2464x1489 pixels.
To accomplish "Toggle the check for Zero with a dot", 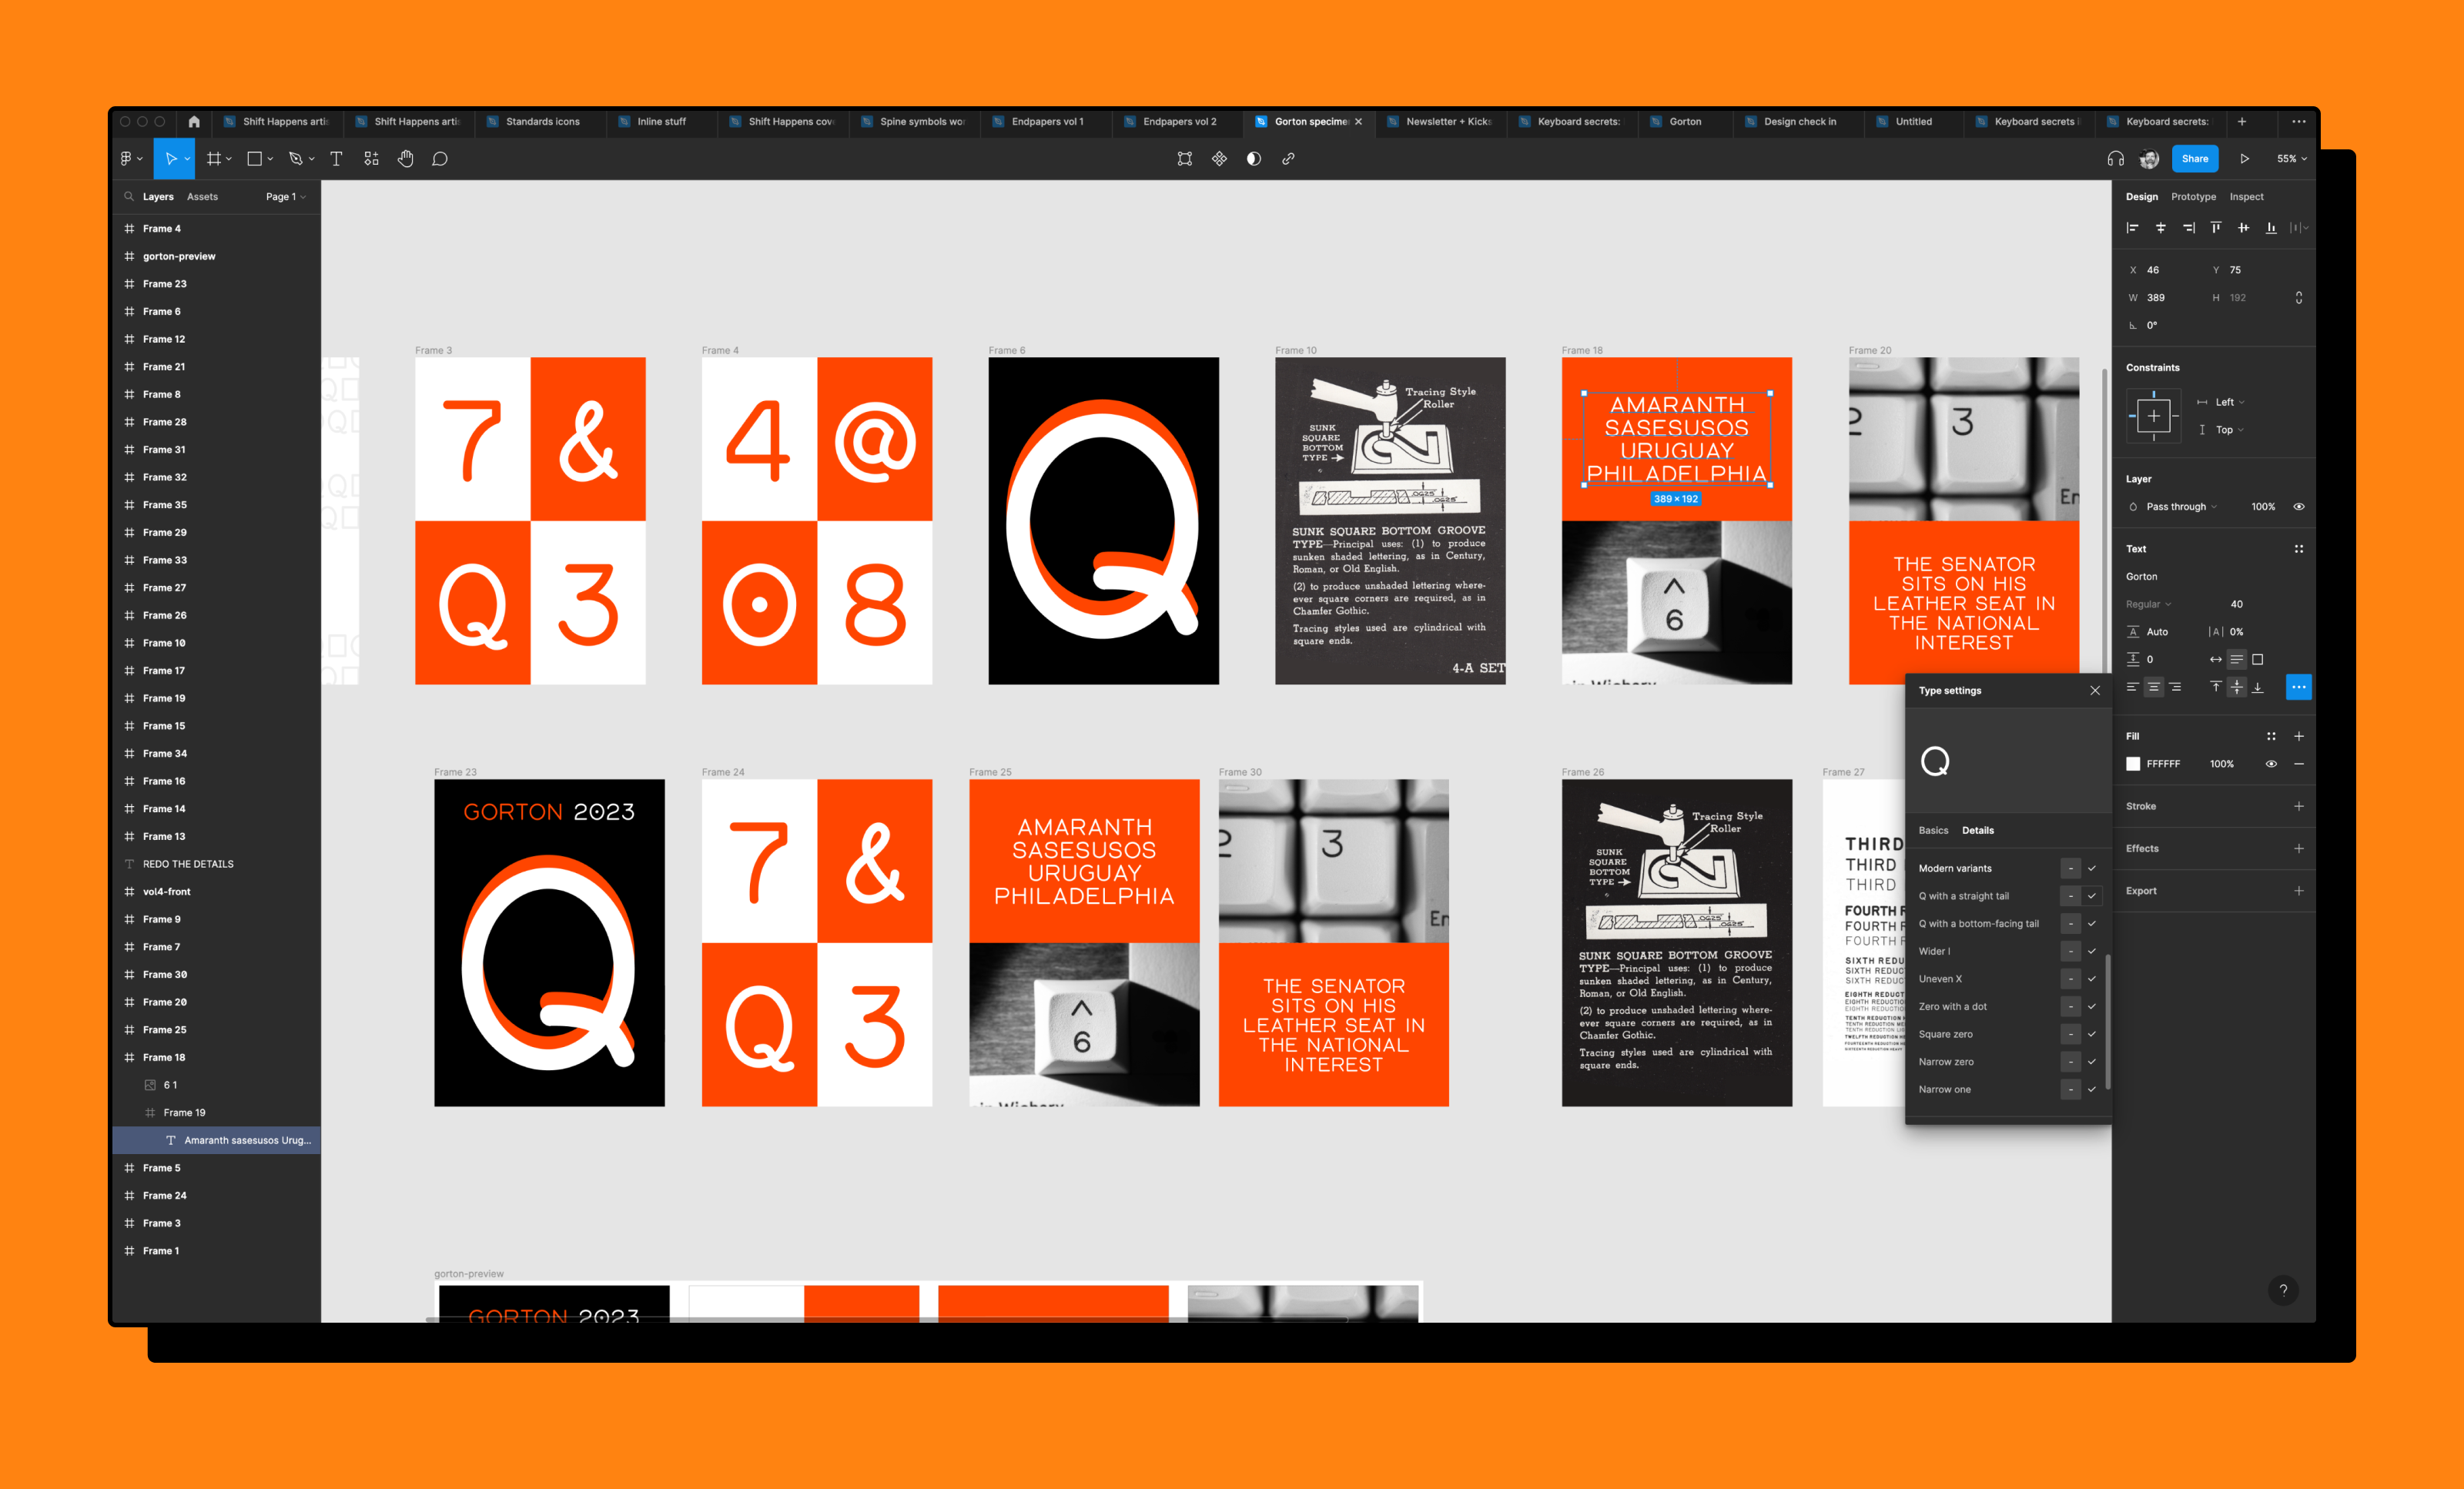I will click(x=2091, y=1006).
